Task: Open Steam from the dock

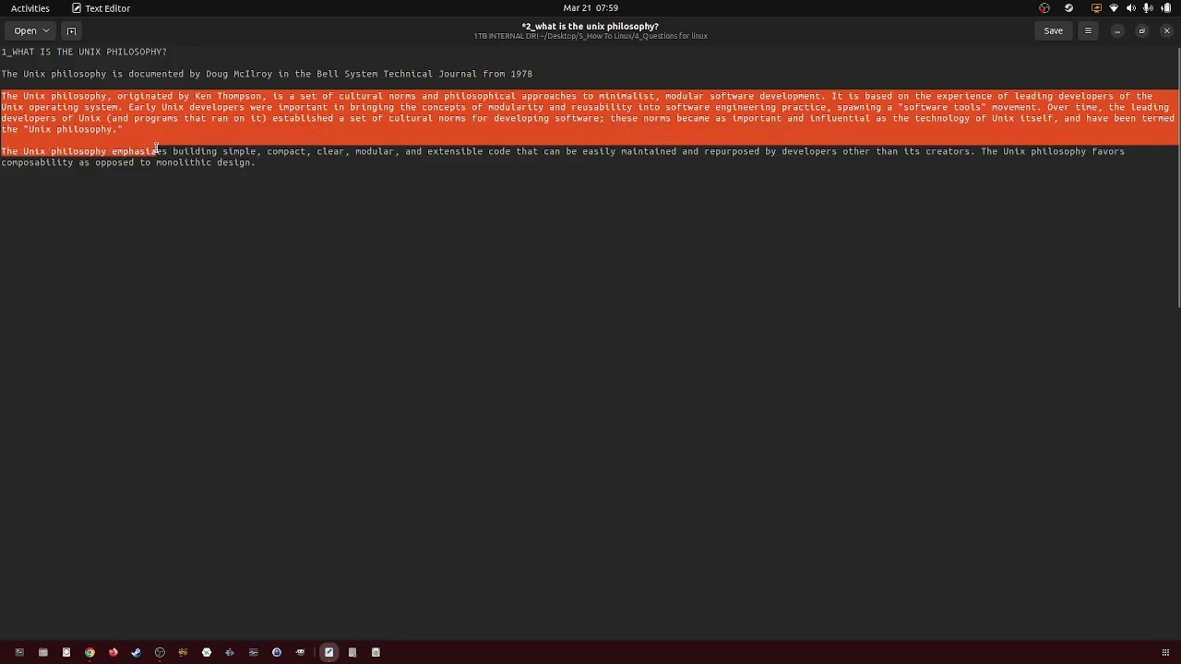Action: [137, 653]
